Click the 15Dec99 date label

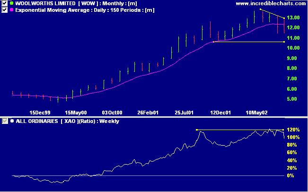click(40, 113)
